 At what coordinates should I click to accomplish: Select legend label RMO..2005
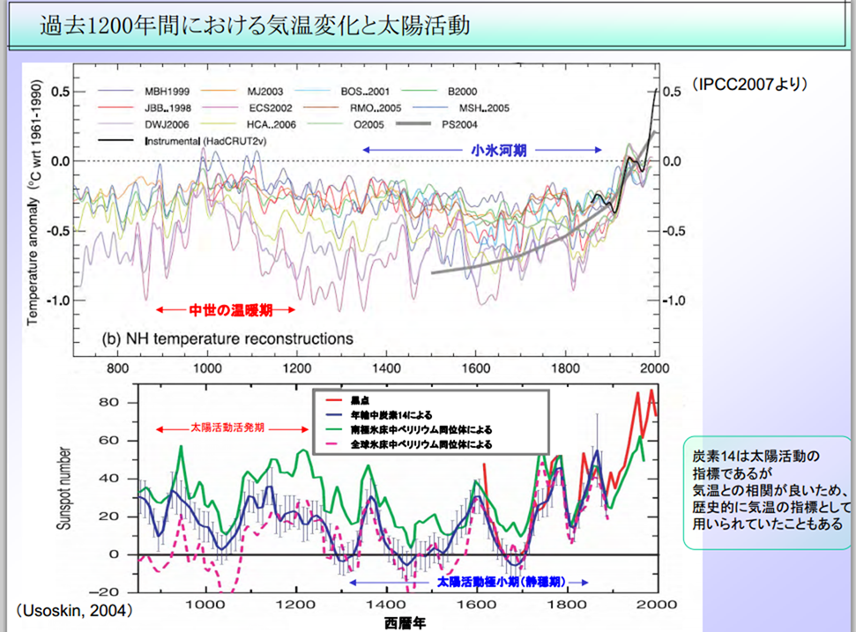click(x=376, y=108)
